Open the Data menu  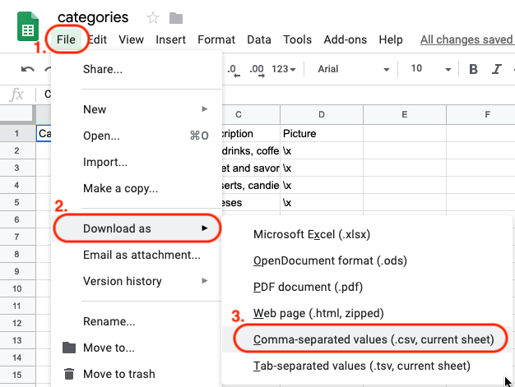[259, 39]
